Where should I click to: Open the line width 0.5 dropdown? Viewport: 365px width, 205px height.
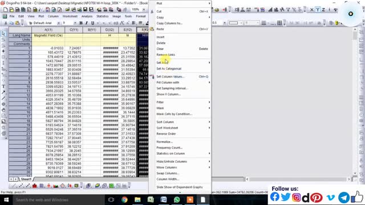pos(224,23)
